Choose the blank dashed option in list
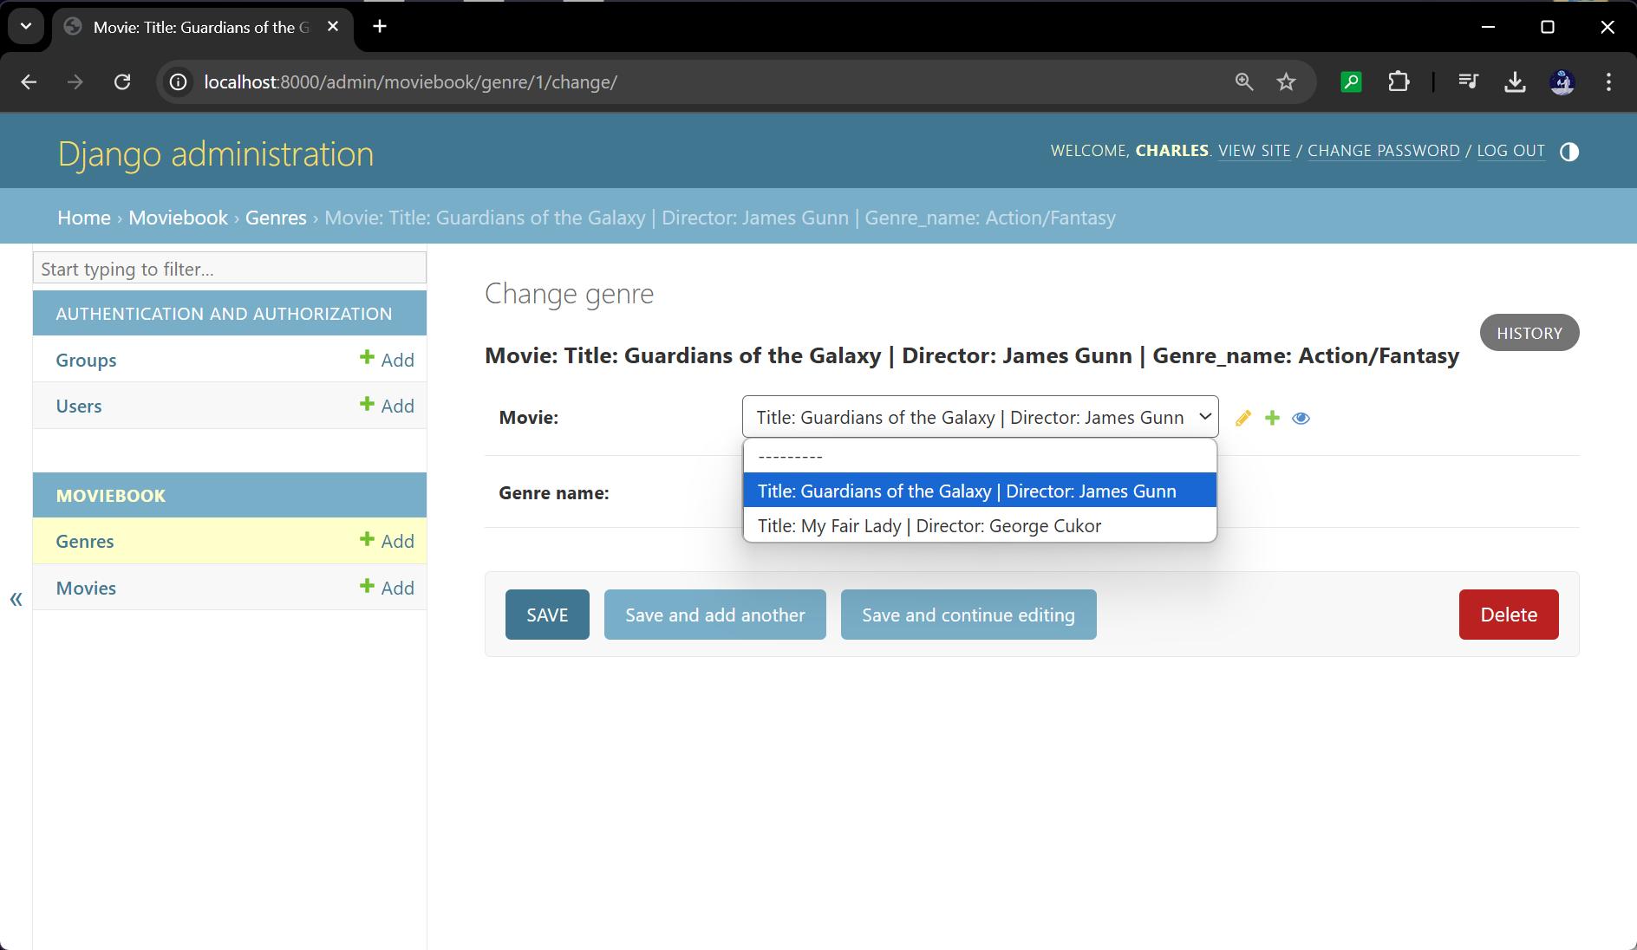The image size is (1637, 950). pos(790,456)
